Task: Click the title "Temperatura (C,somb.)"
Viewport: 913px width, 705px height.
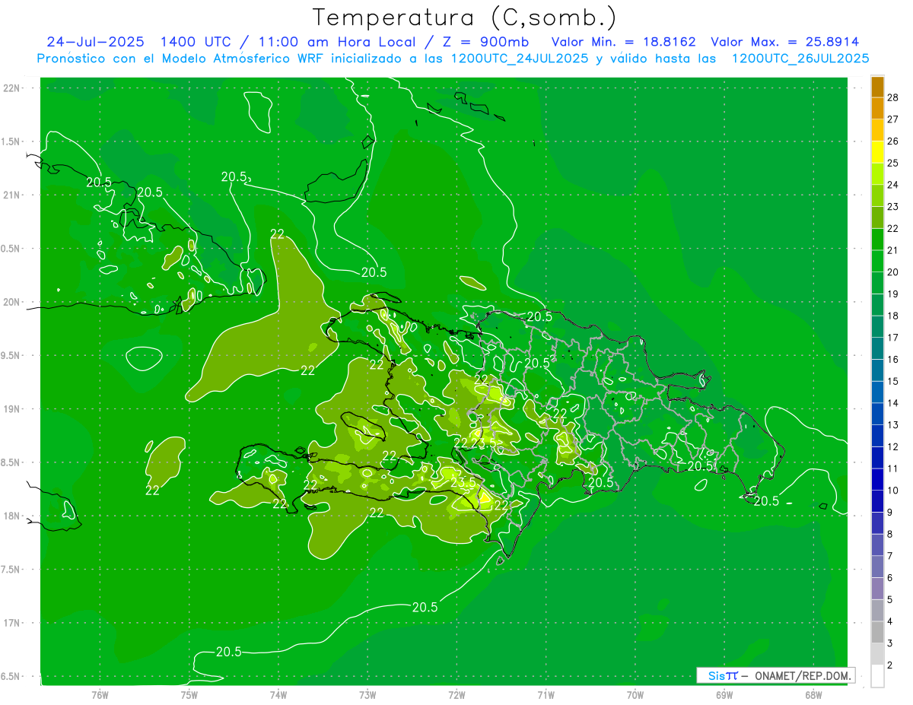Action: 465,17
